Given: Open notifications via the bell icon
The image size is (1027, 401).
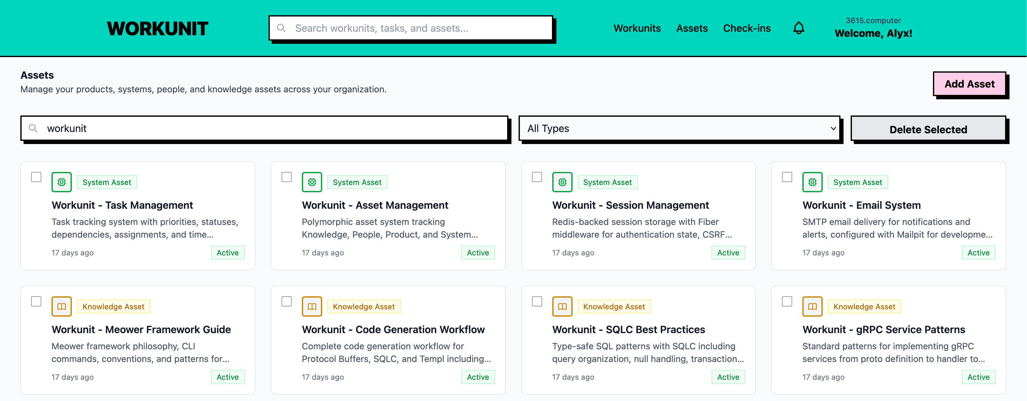Looking at the screenshot, I should (799, 28).
